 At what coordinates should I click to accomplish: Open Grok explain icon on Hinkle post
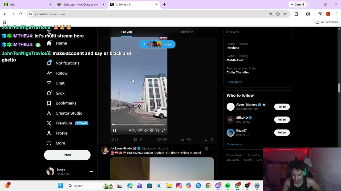206,148
